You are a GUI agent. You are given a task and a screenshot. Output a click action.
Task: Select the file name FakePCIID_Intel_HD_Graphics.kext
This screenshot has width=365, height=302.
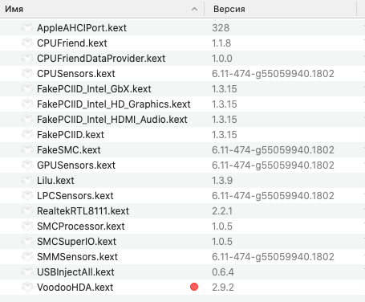point(114,104)
